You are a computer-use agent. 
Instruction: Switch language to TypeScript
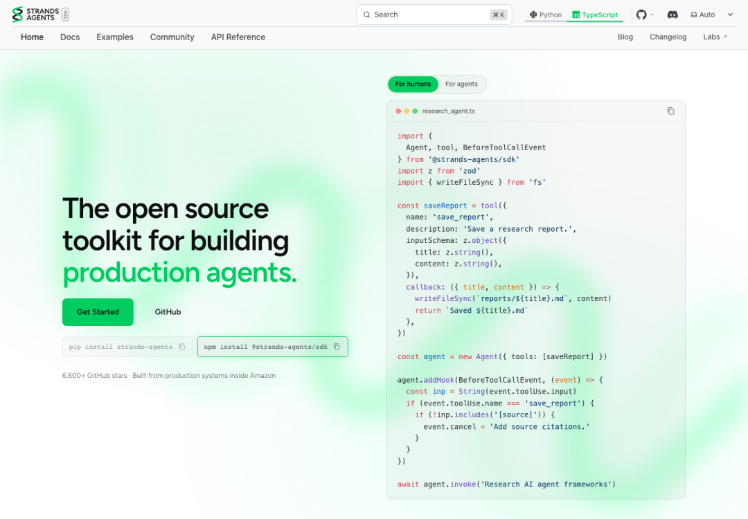(595, 15)
